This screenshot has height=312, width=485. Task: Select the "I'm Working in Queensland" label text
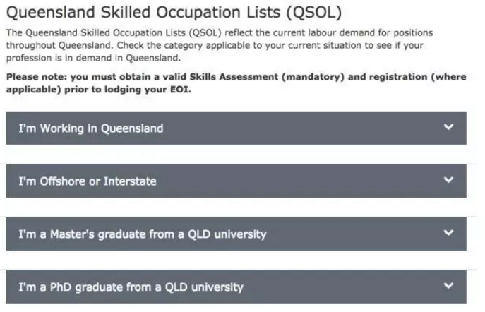click(x=91, y=128)
